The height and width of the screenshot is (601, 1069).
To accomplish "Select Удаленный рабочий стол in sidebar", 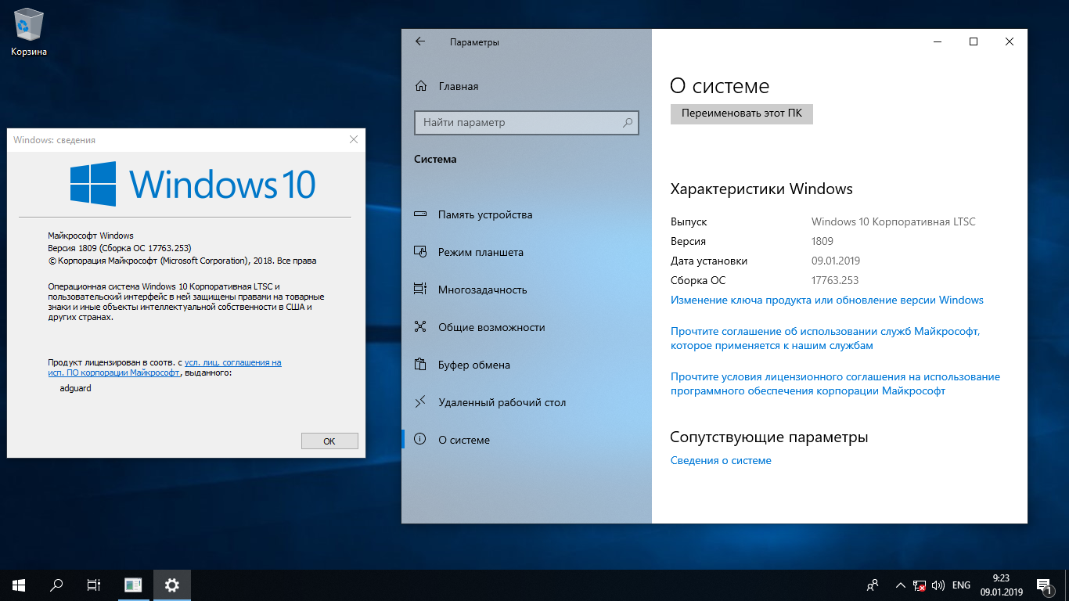I will click(527, 402).
